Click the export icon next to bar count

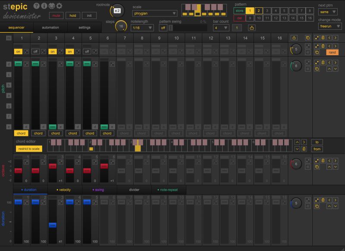(252, 28)
